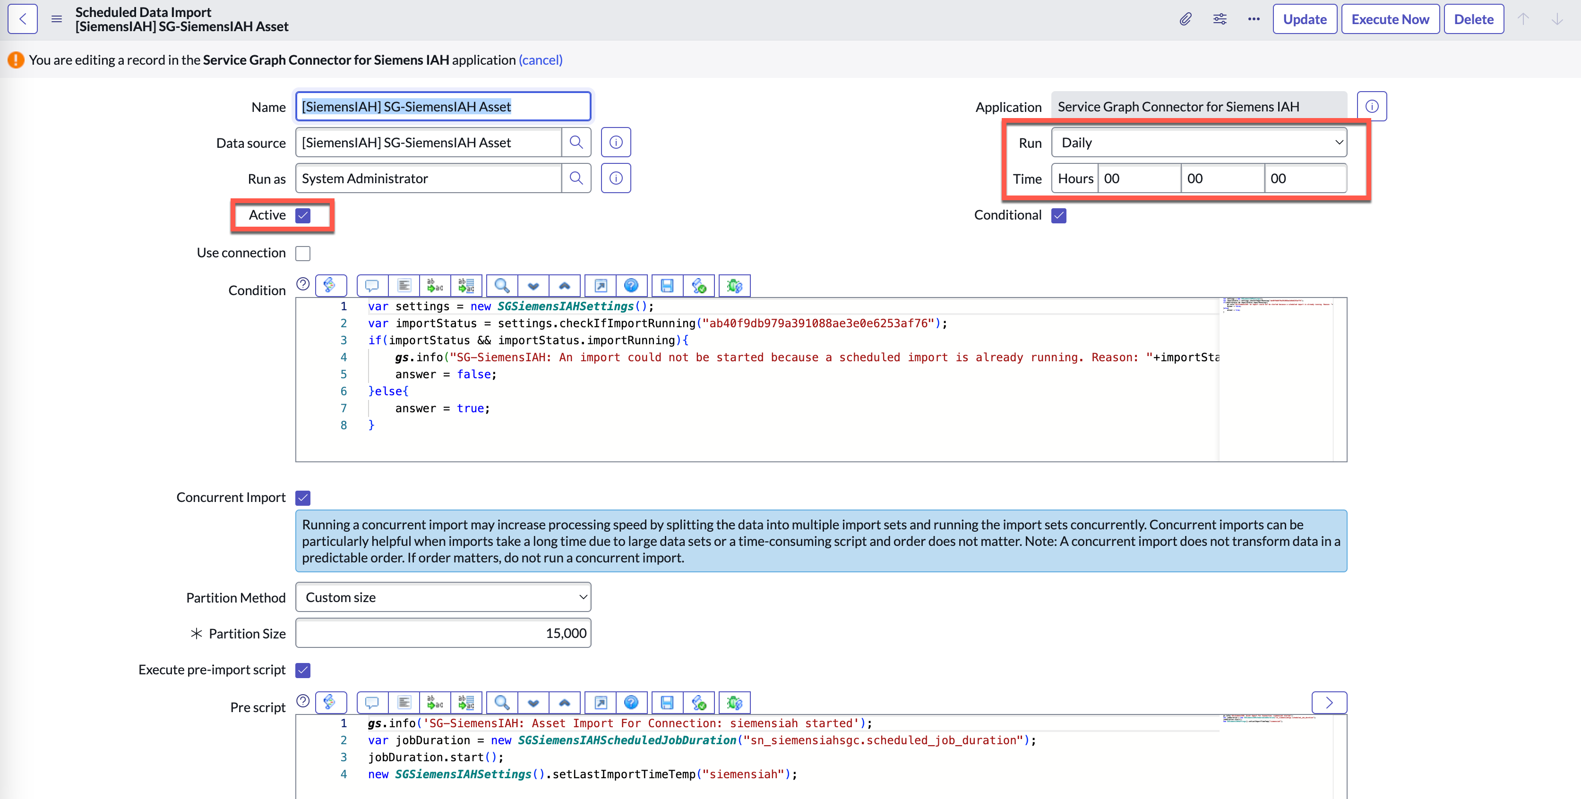
Task: Check syntax of the Pre script
Action: [699, 703]
